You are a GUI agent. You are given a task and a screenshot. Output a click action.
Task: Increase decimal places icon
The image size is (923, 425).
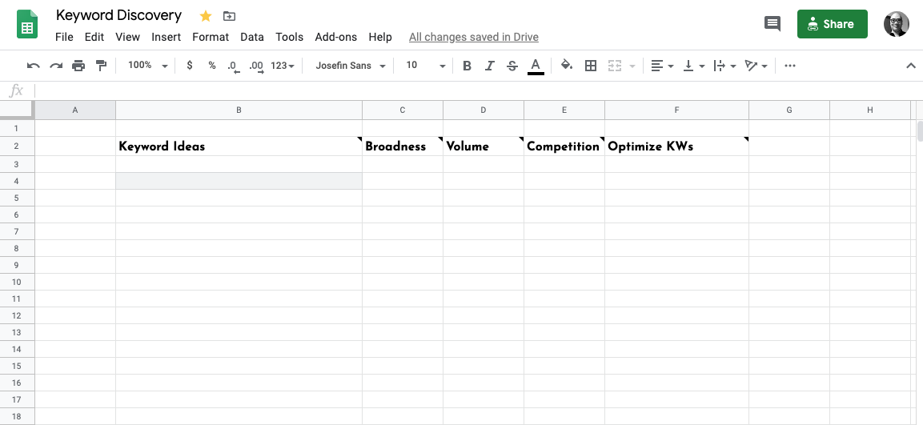(x=256, y=66)
